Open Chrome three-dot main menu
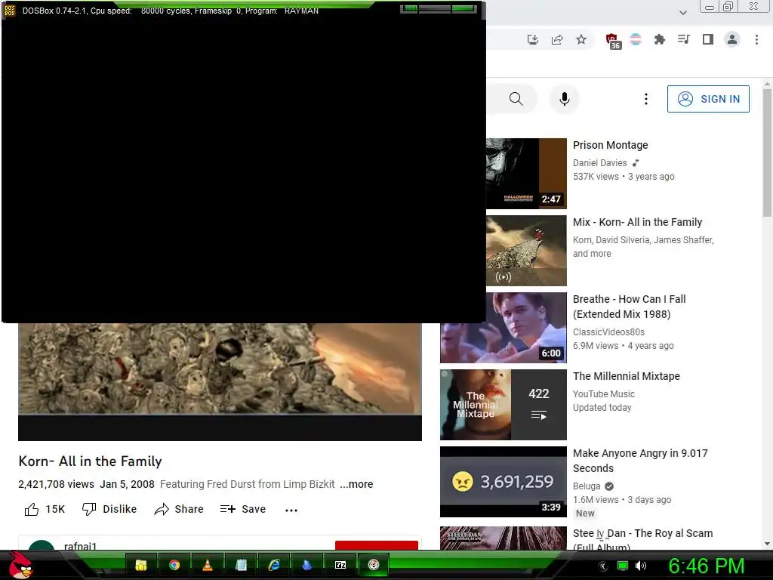The image size is (773, 580). (756, 39)
